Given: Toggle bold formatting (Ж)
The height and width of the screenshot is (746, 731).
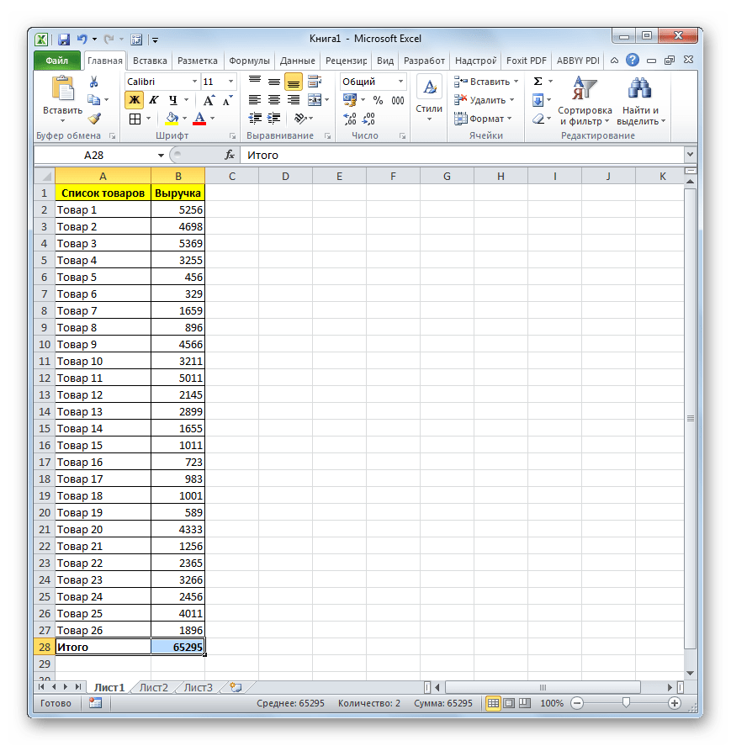Looking at the screenshot, I should point(134,100).
